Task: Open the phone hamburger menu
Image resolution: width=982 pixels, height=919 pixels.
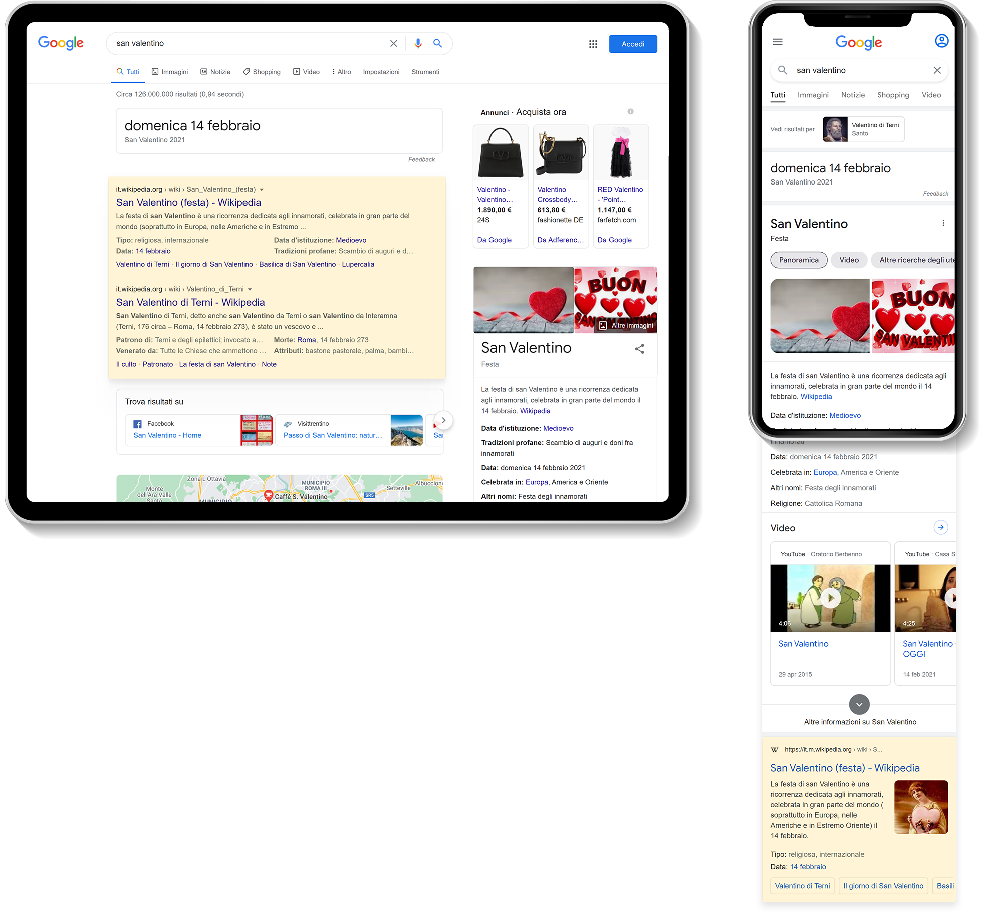Action: (778, 42)
